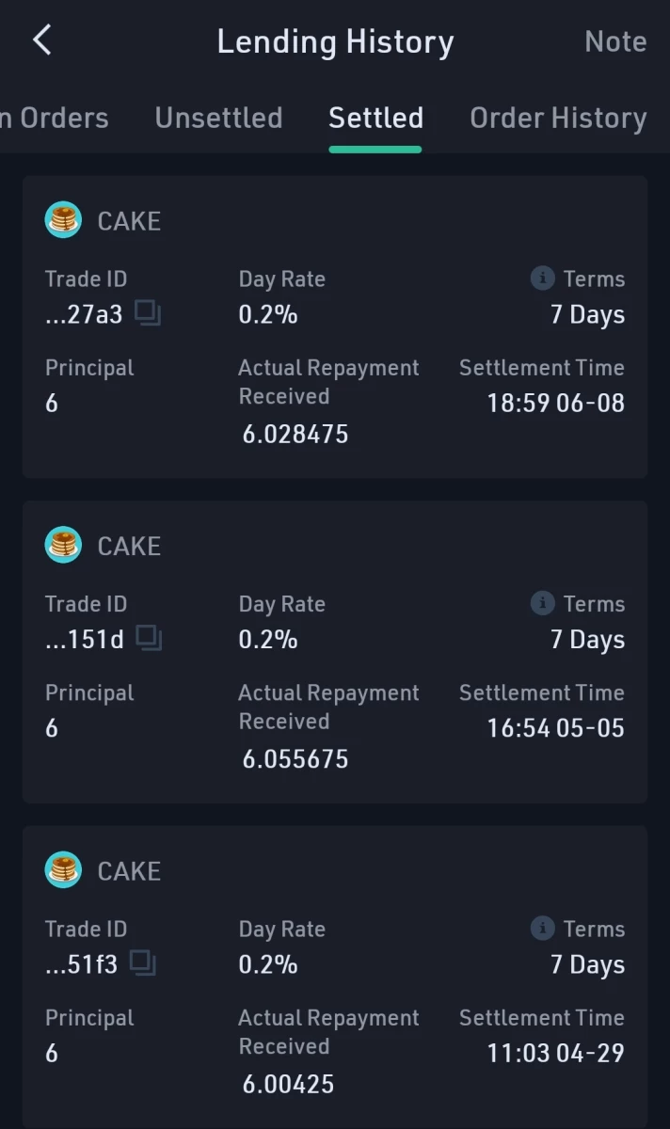The width and height of the screenshot is (670, 1129).
Task: Tap CAKE pancake icon in first card
Action: pos(63,220)
